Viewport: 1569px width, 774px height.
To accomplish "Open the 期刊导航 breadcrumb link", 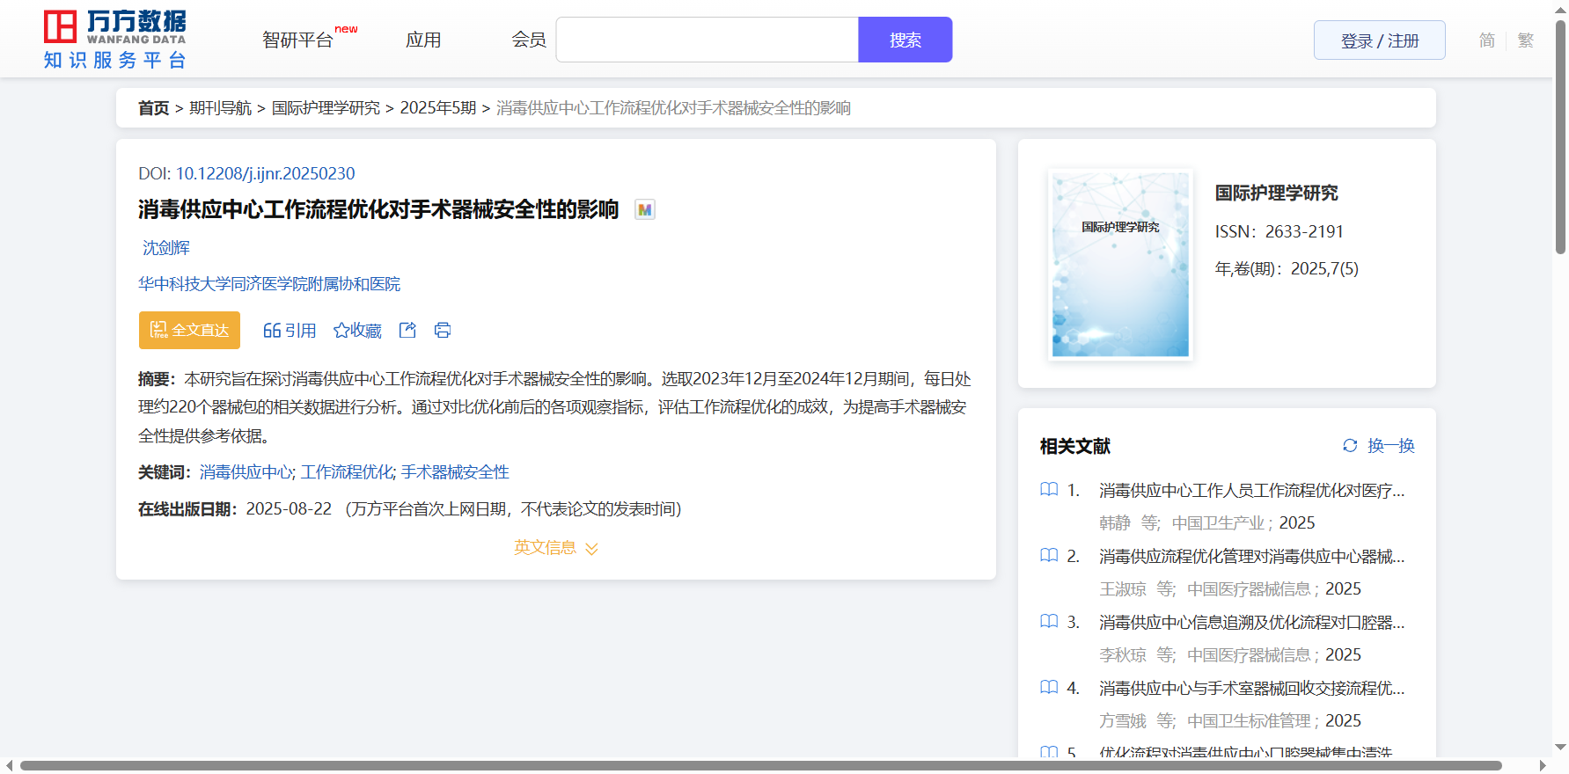I will pos(220,108).
